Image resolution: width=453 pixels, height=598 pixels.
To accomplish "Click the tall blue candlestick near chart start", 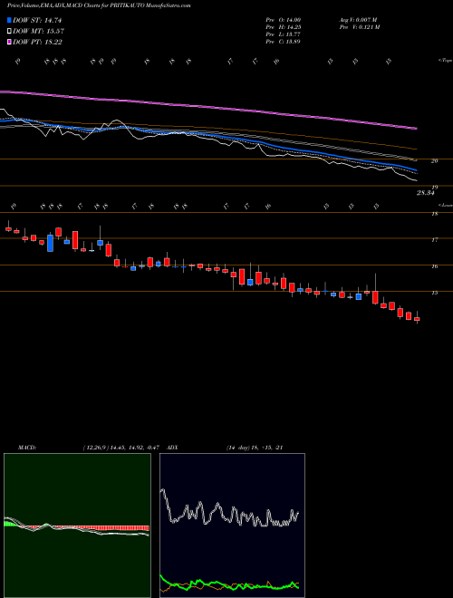I will coord(51,243).
